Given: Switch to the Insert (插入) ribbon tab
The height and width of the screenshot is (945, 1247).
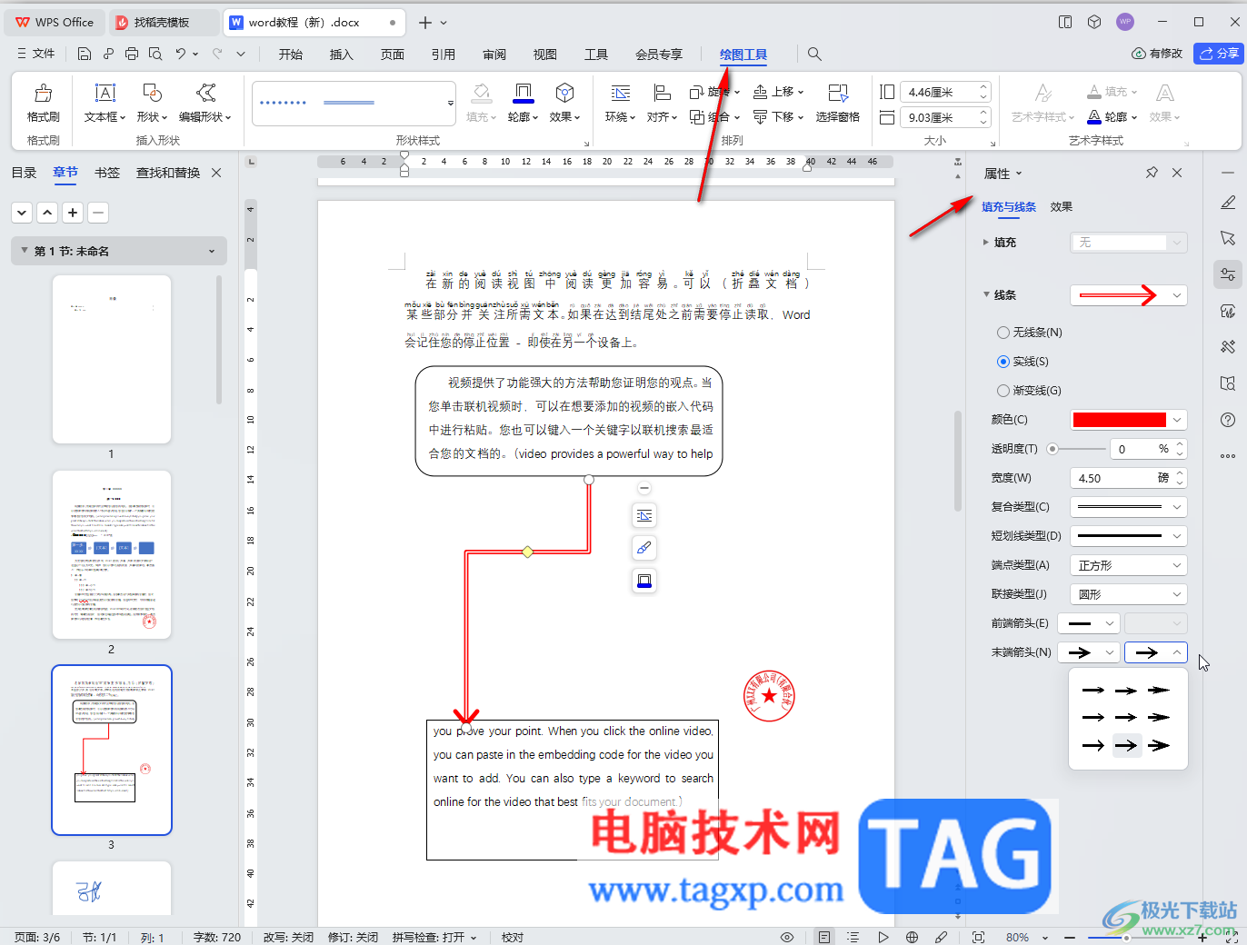Looking at the screenshot, I should click(x=341, y=55).
